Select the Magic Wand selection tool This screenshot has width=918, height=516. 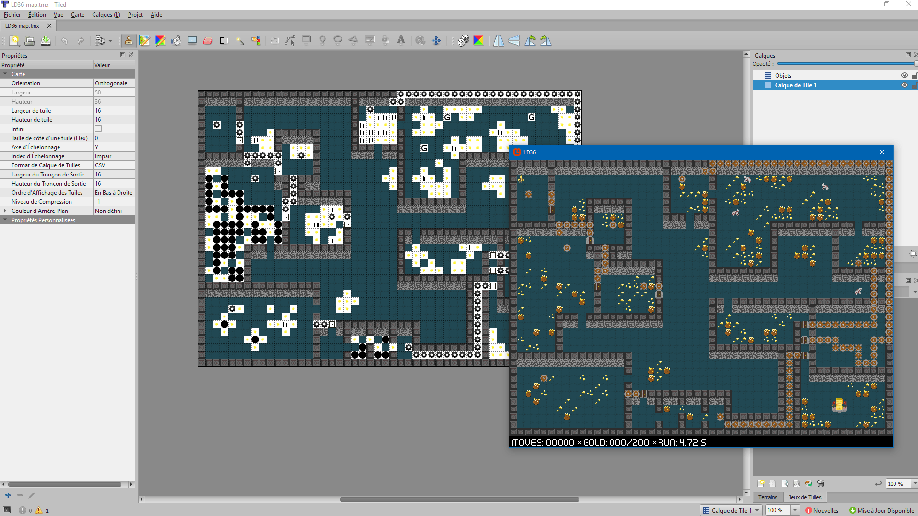[240, 41]
